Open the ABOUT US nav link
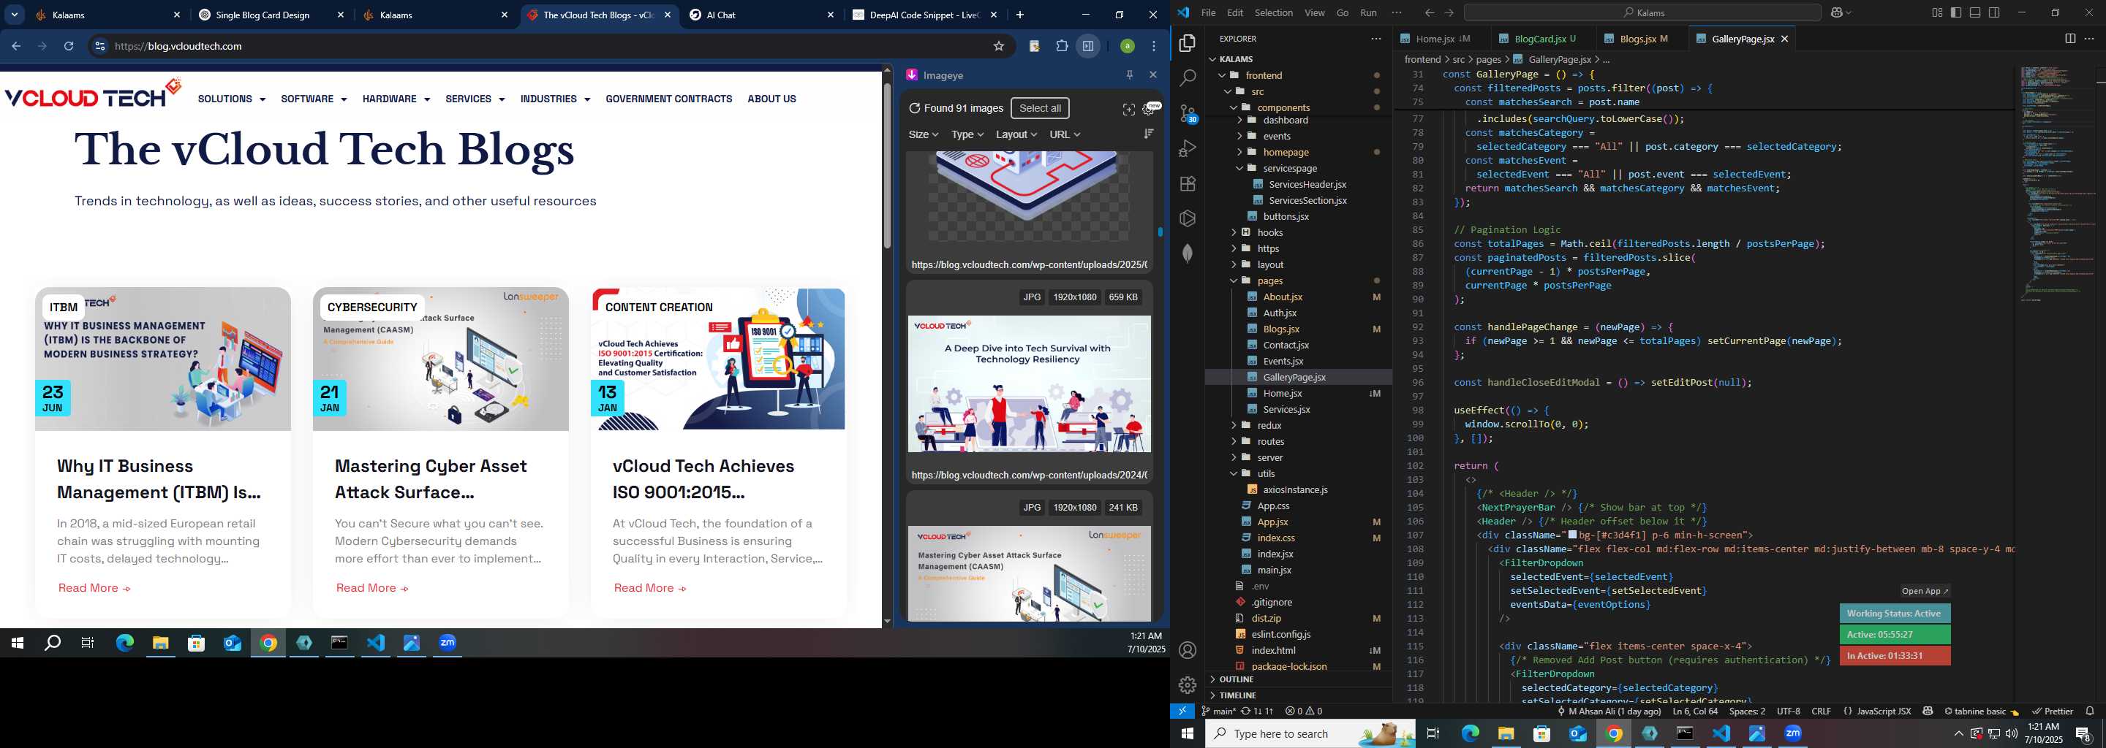The image size is (2106, 748). coord(771,99)
